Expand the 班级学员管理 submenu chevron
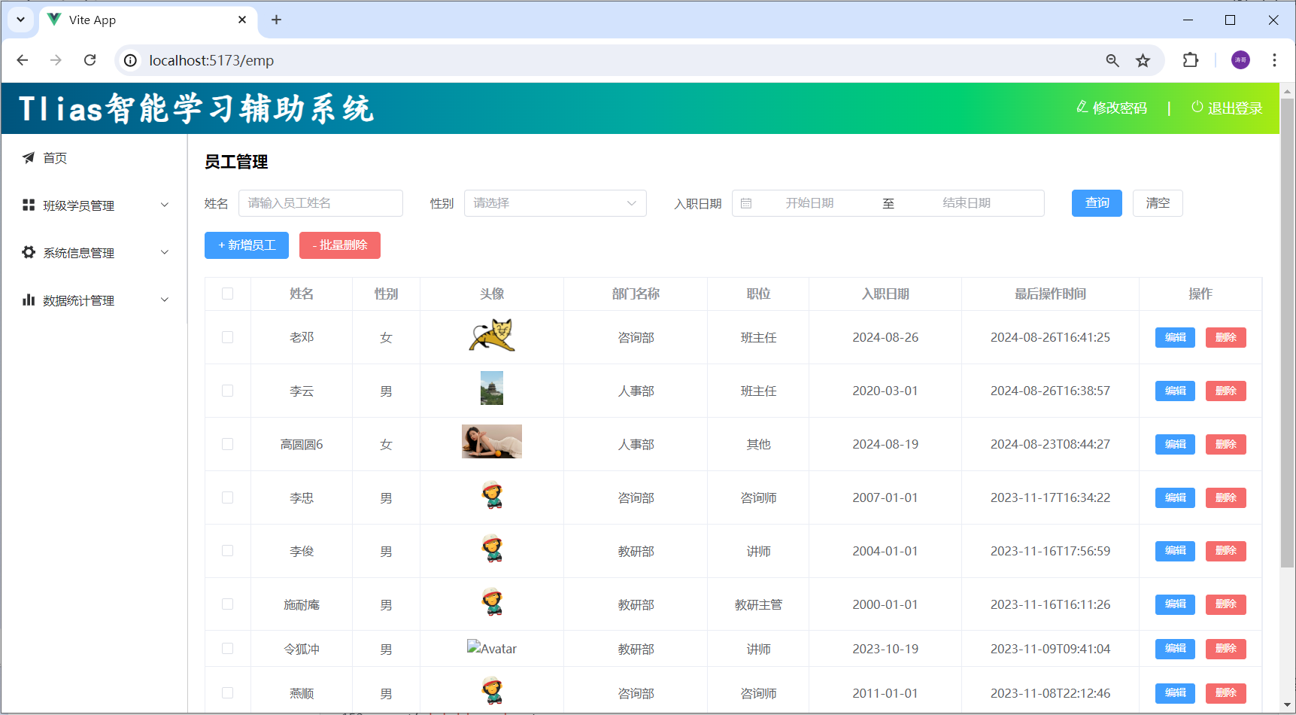The height and width of the screenshot is (715, 1296). [165, 205]
